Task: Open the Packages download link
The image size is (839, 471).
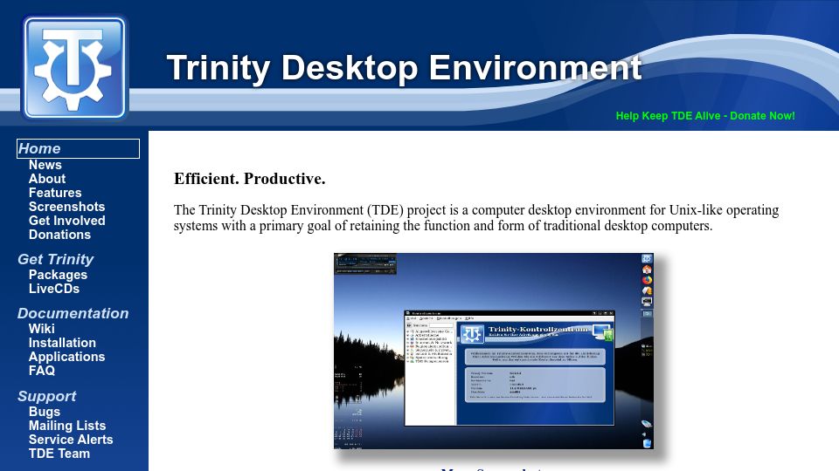Action: pyautogui.click(x=58, y=275)
